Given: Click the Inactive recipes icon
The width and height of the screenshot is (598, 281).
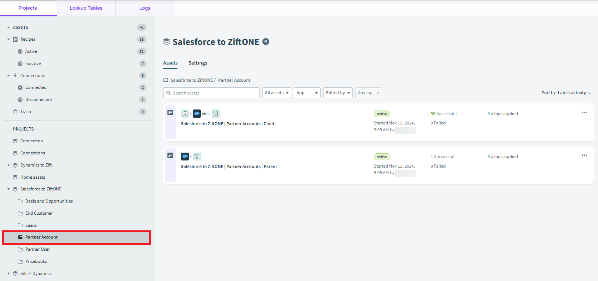Looking at the screenshot, I should pos(20,63).
